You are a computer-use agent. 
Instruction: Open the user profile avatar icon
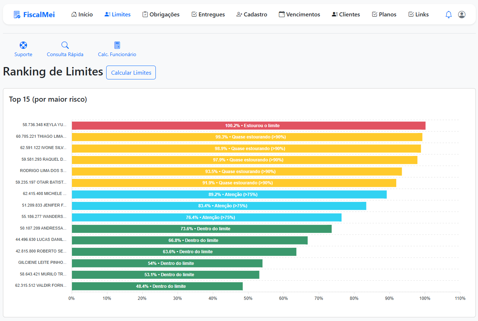coord(462,15)
